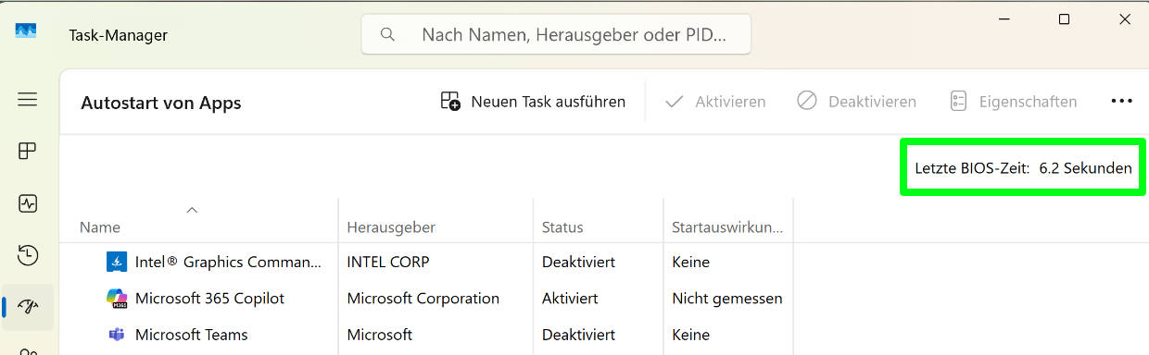
Task: Sort by the Name column header
Action: 199,221
